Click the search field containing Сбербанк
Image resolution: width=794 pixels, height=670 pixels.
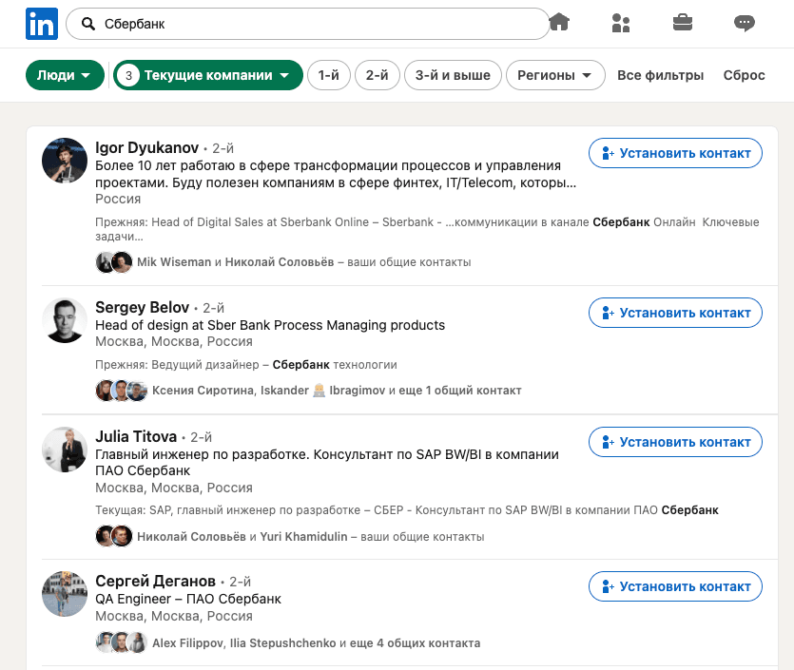(x=308, y=24)
